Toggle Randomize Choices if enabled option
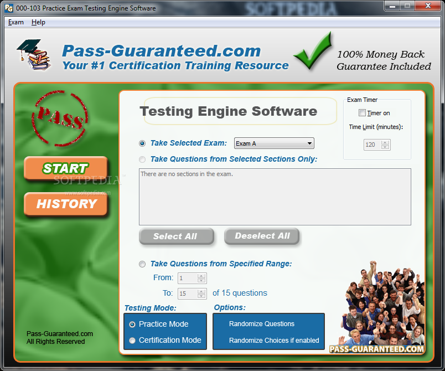The width and height of the screenshot is (445, 371). [274, 341]
